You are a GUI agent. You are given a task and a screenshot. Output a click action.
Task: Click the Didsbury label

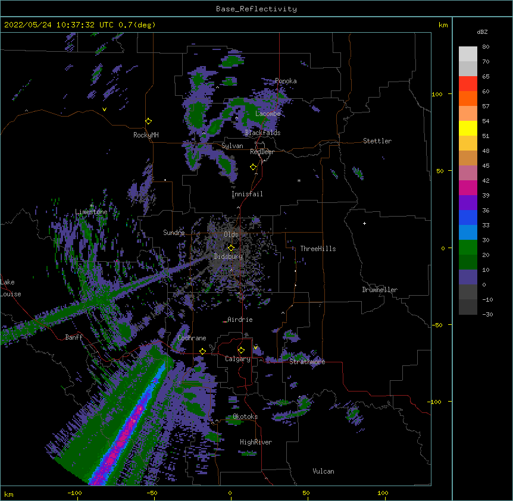(229, 256)
